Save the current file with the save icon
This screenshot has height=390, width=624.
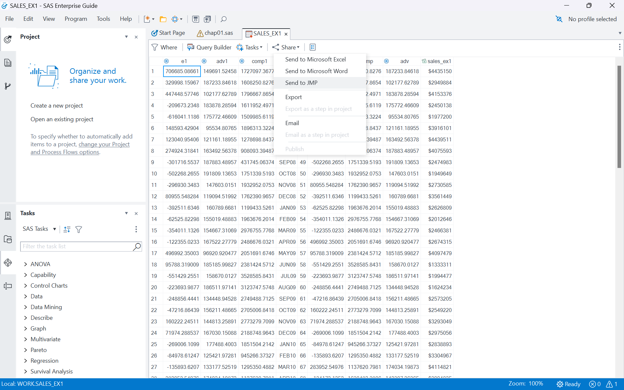point(195,19)
